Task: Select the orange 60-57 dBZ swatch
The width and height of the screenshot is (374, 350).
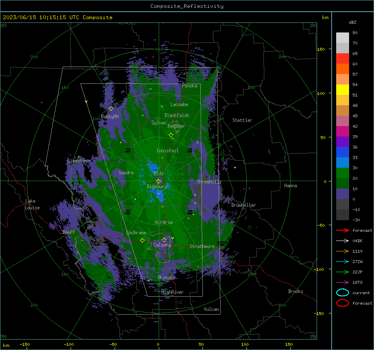Action: pos(342,69)
